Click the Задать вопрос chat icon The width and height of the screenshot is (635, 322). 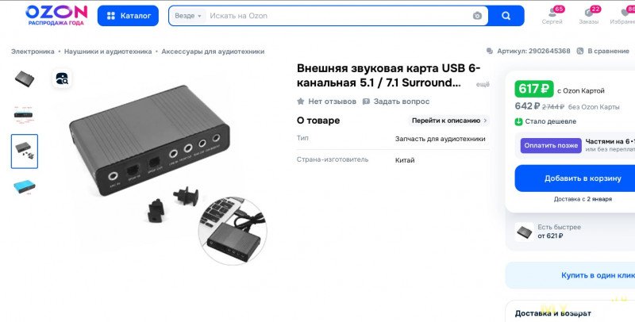[366, 102]
